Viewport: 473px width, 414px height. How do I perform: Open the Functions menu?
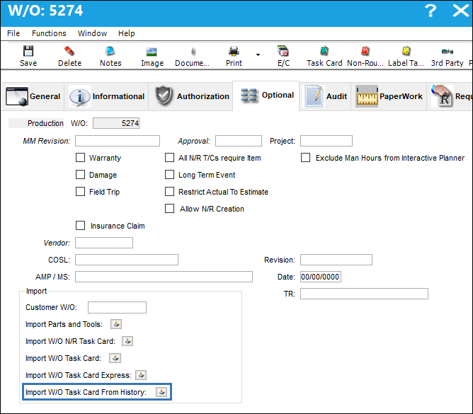click(49, 33)
